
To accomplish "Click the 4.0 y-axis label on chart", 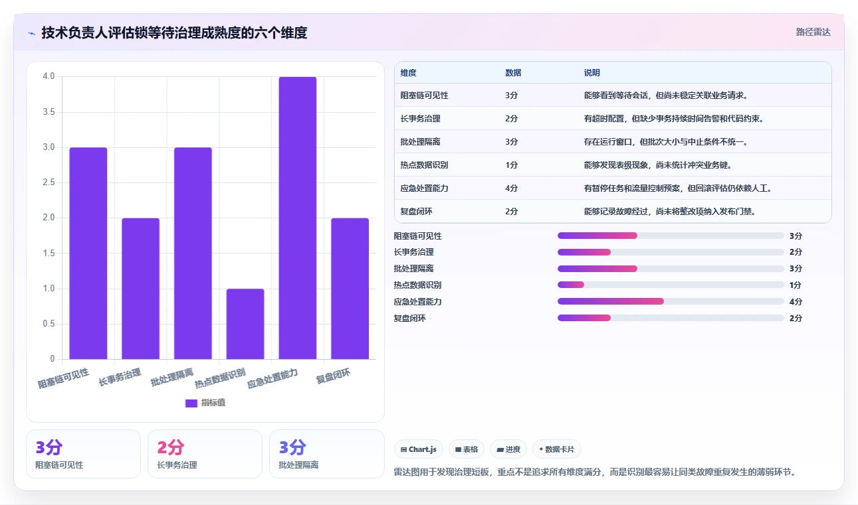I will (x=49, y=76).
